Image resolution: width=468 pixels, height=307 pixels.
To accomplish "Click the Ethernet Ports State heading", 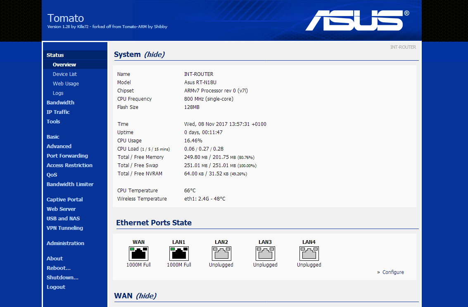I will pos(154,223).
